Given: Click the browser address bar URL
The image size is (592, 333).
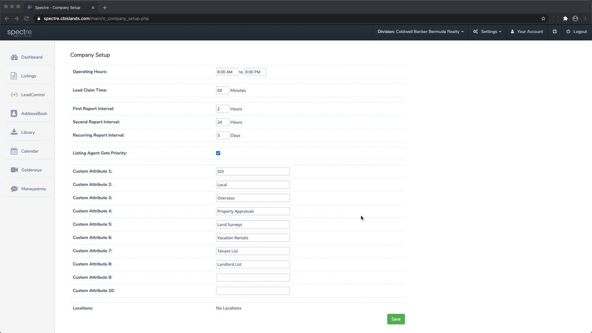Looking at the screenshot, I should tap(96, 18).
